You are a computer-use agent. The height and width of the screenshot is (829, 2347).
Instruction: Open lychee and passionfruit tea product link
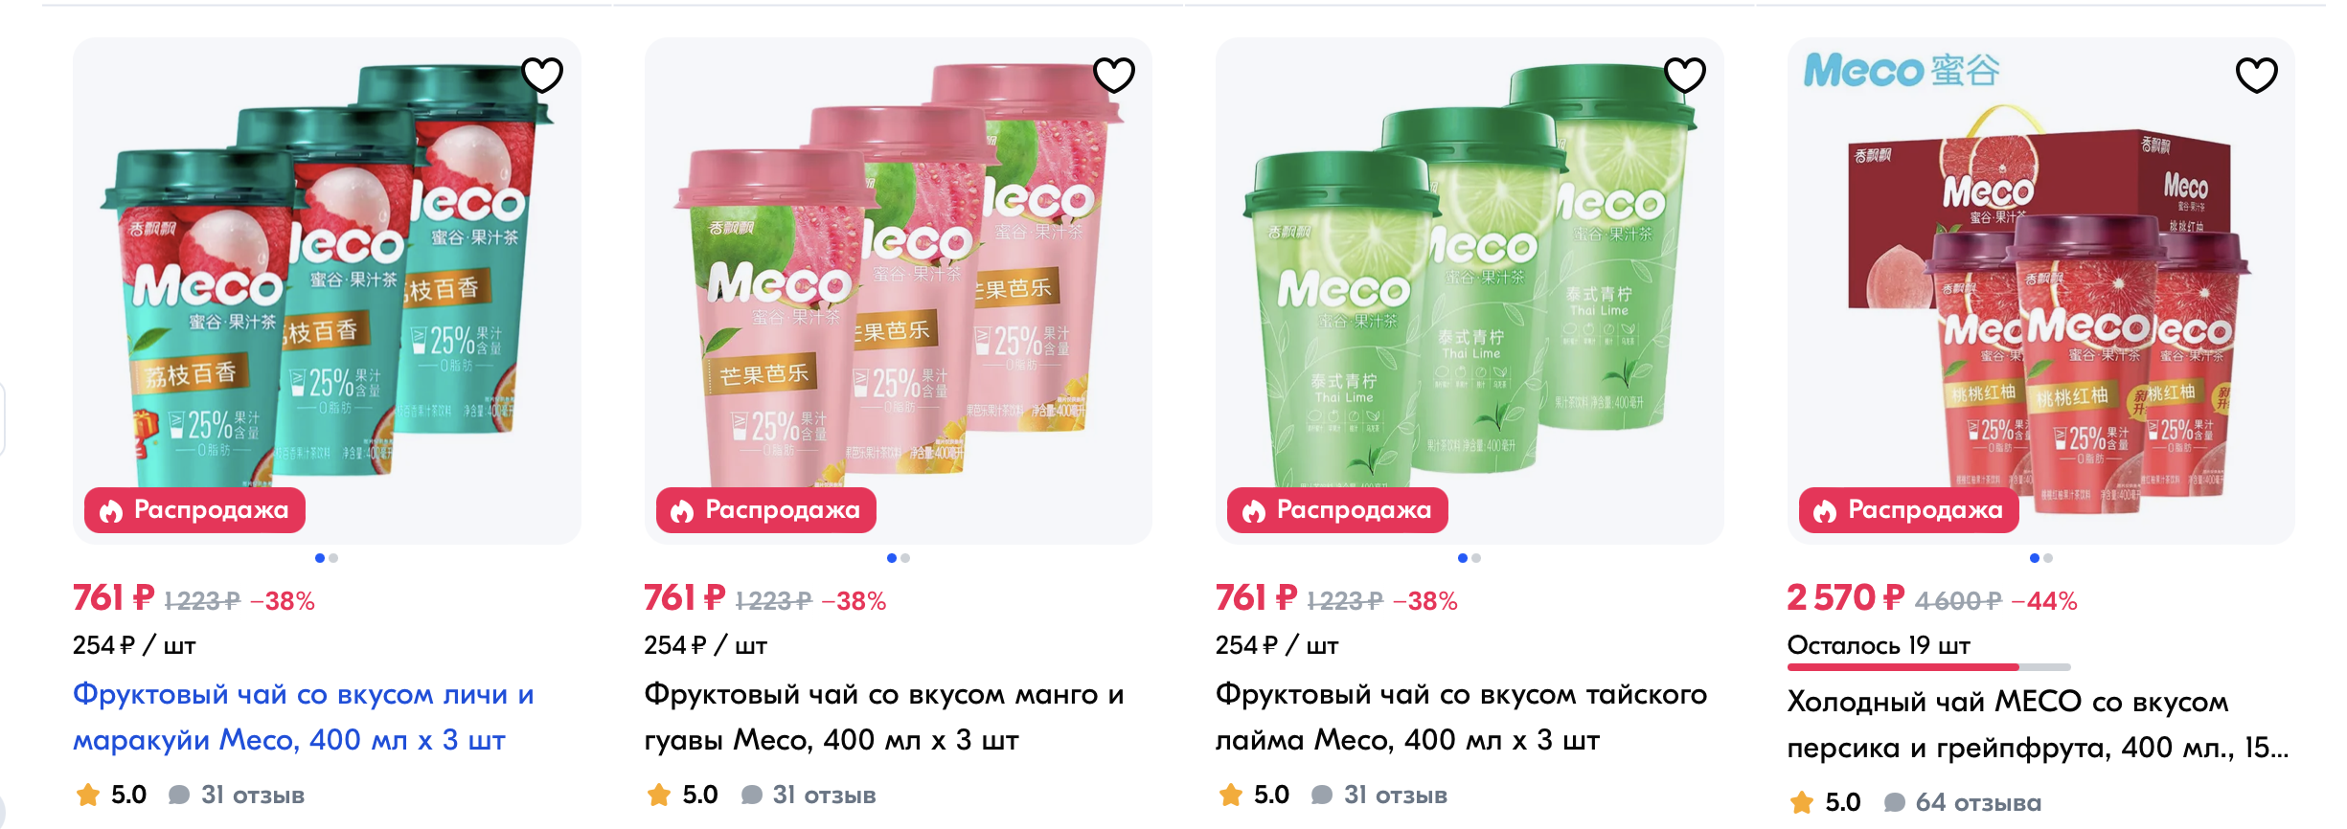point(304,717)
